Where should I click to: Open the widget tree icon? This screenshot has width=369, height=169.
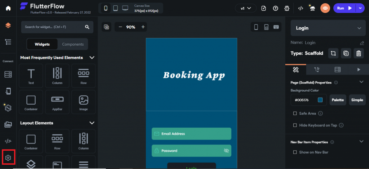point(8,42)
